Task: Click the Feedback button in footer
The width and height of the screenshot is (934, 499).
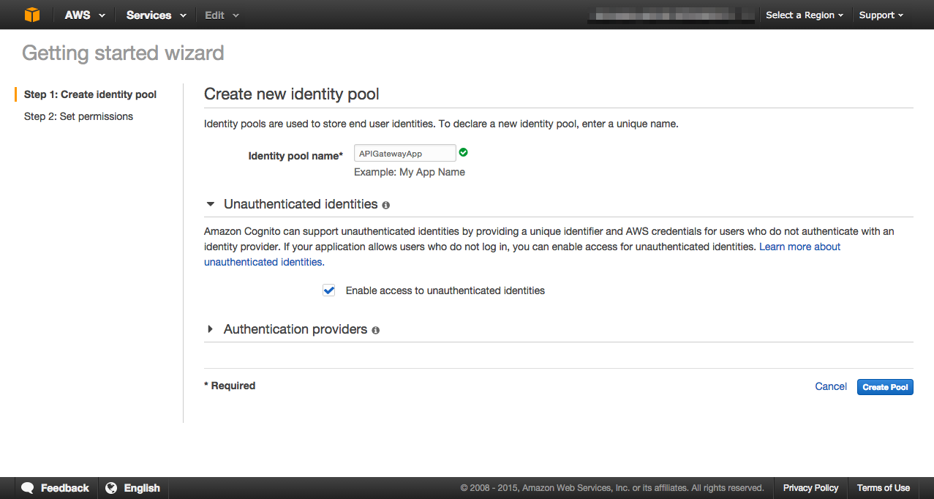Action: (x=56, y=488)
